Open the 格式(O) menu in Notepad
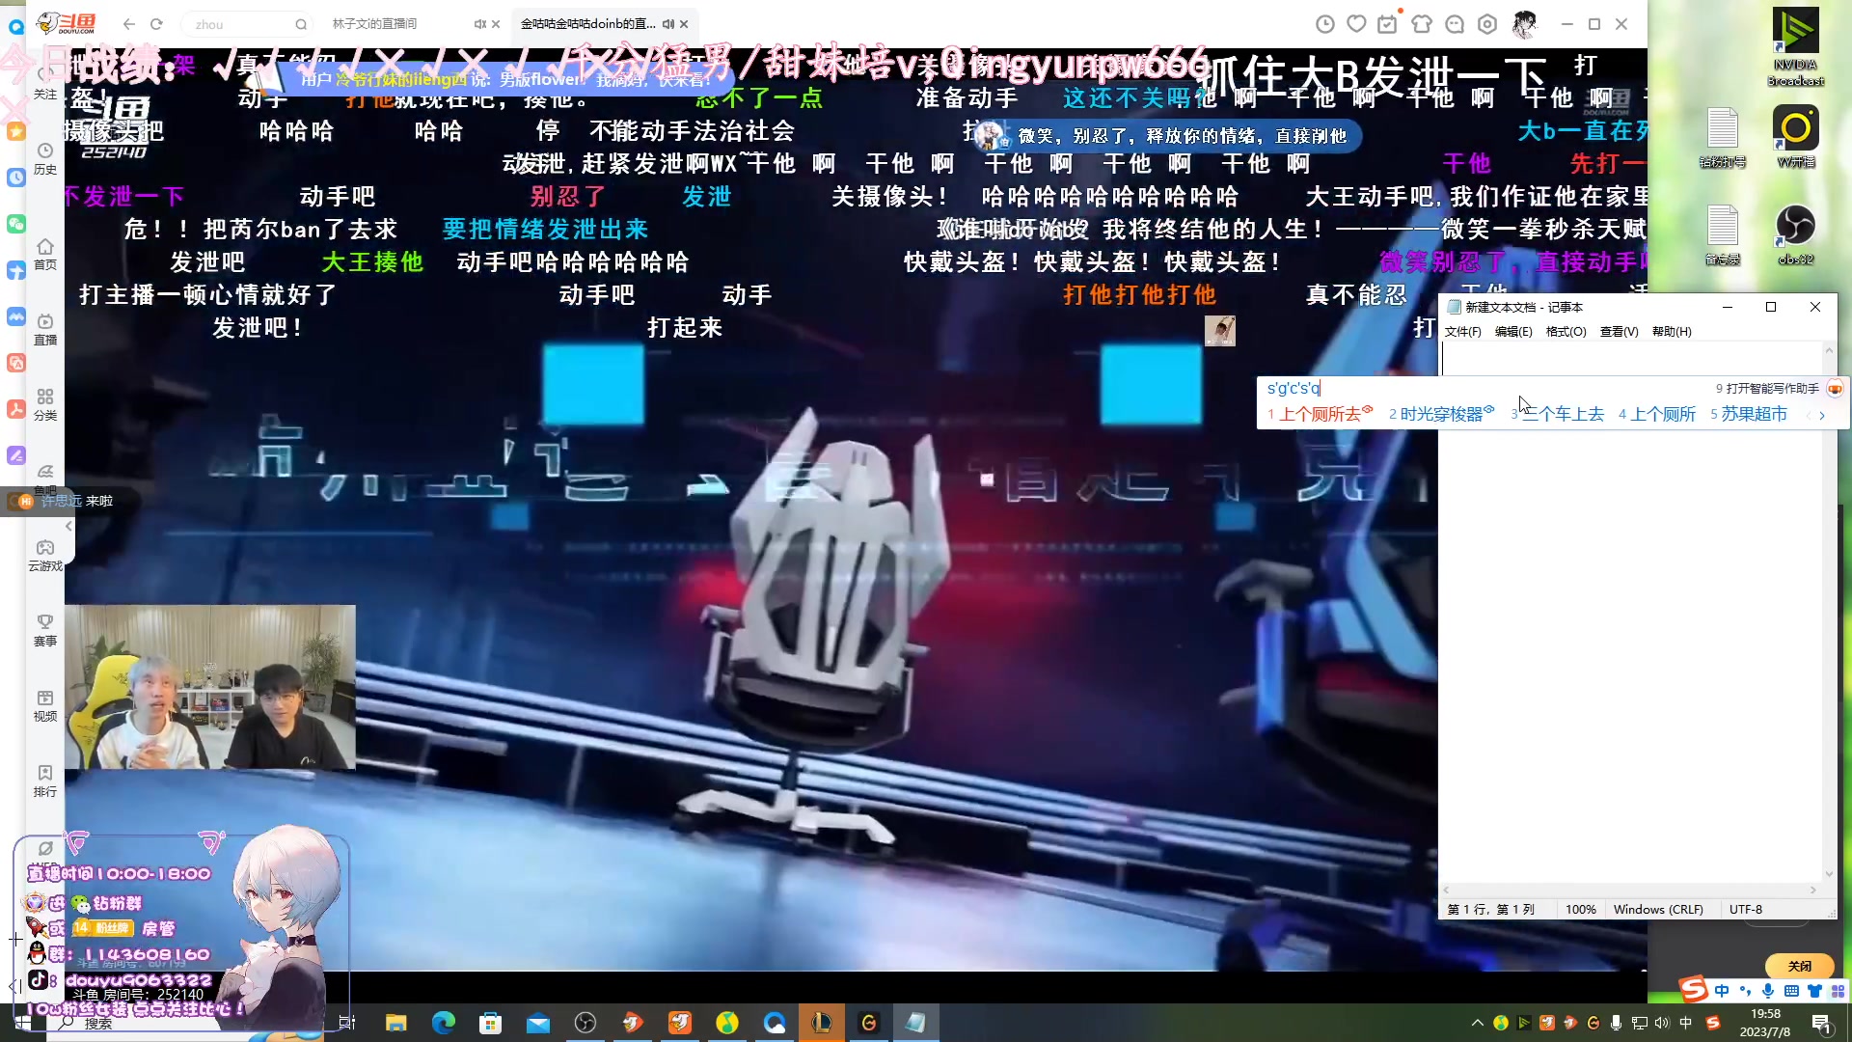1852x1042 pixels. click(1566, 331)
